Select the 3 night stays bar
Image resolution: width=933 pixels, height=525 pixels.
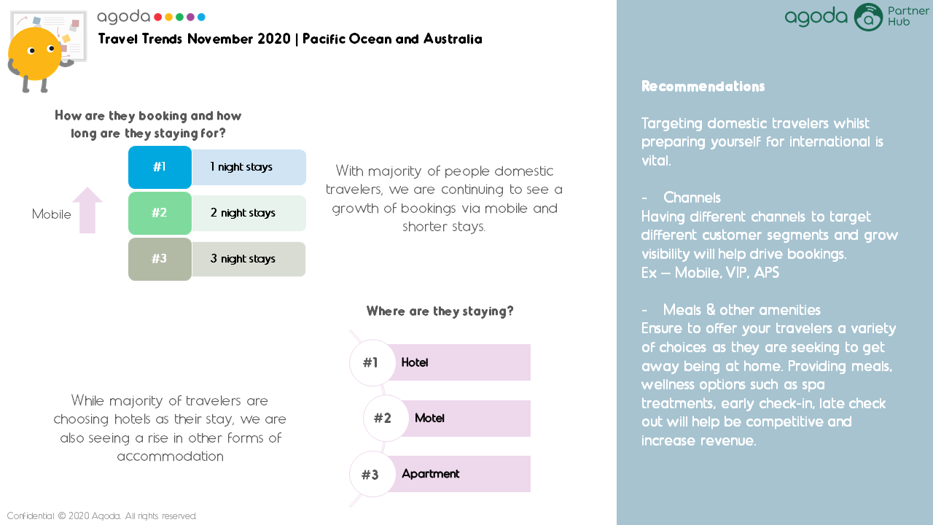[x=249, y=259]
